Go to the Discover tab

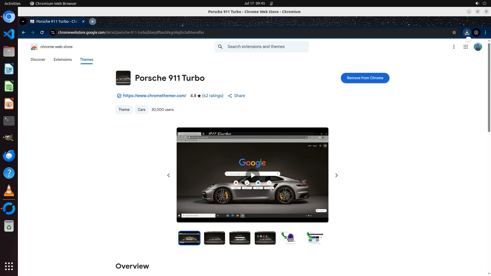point(38,60)
